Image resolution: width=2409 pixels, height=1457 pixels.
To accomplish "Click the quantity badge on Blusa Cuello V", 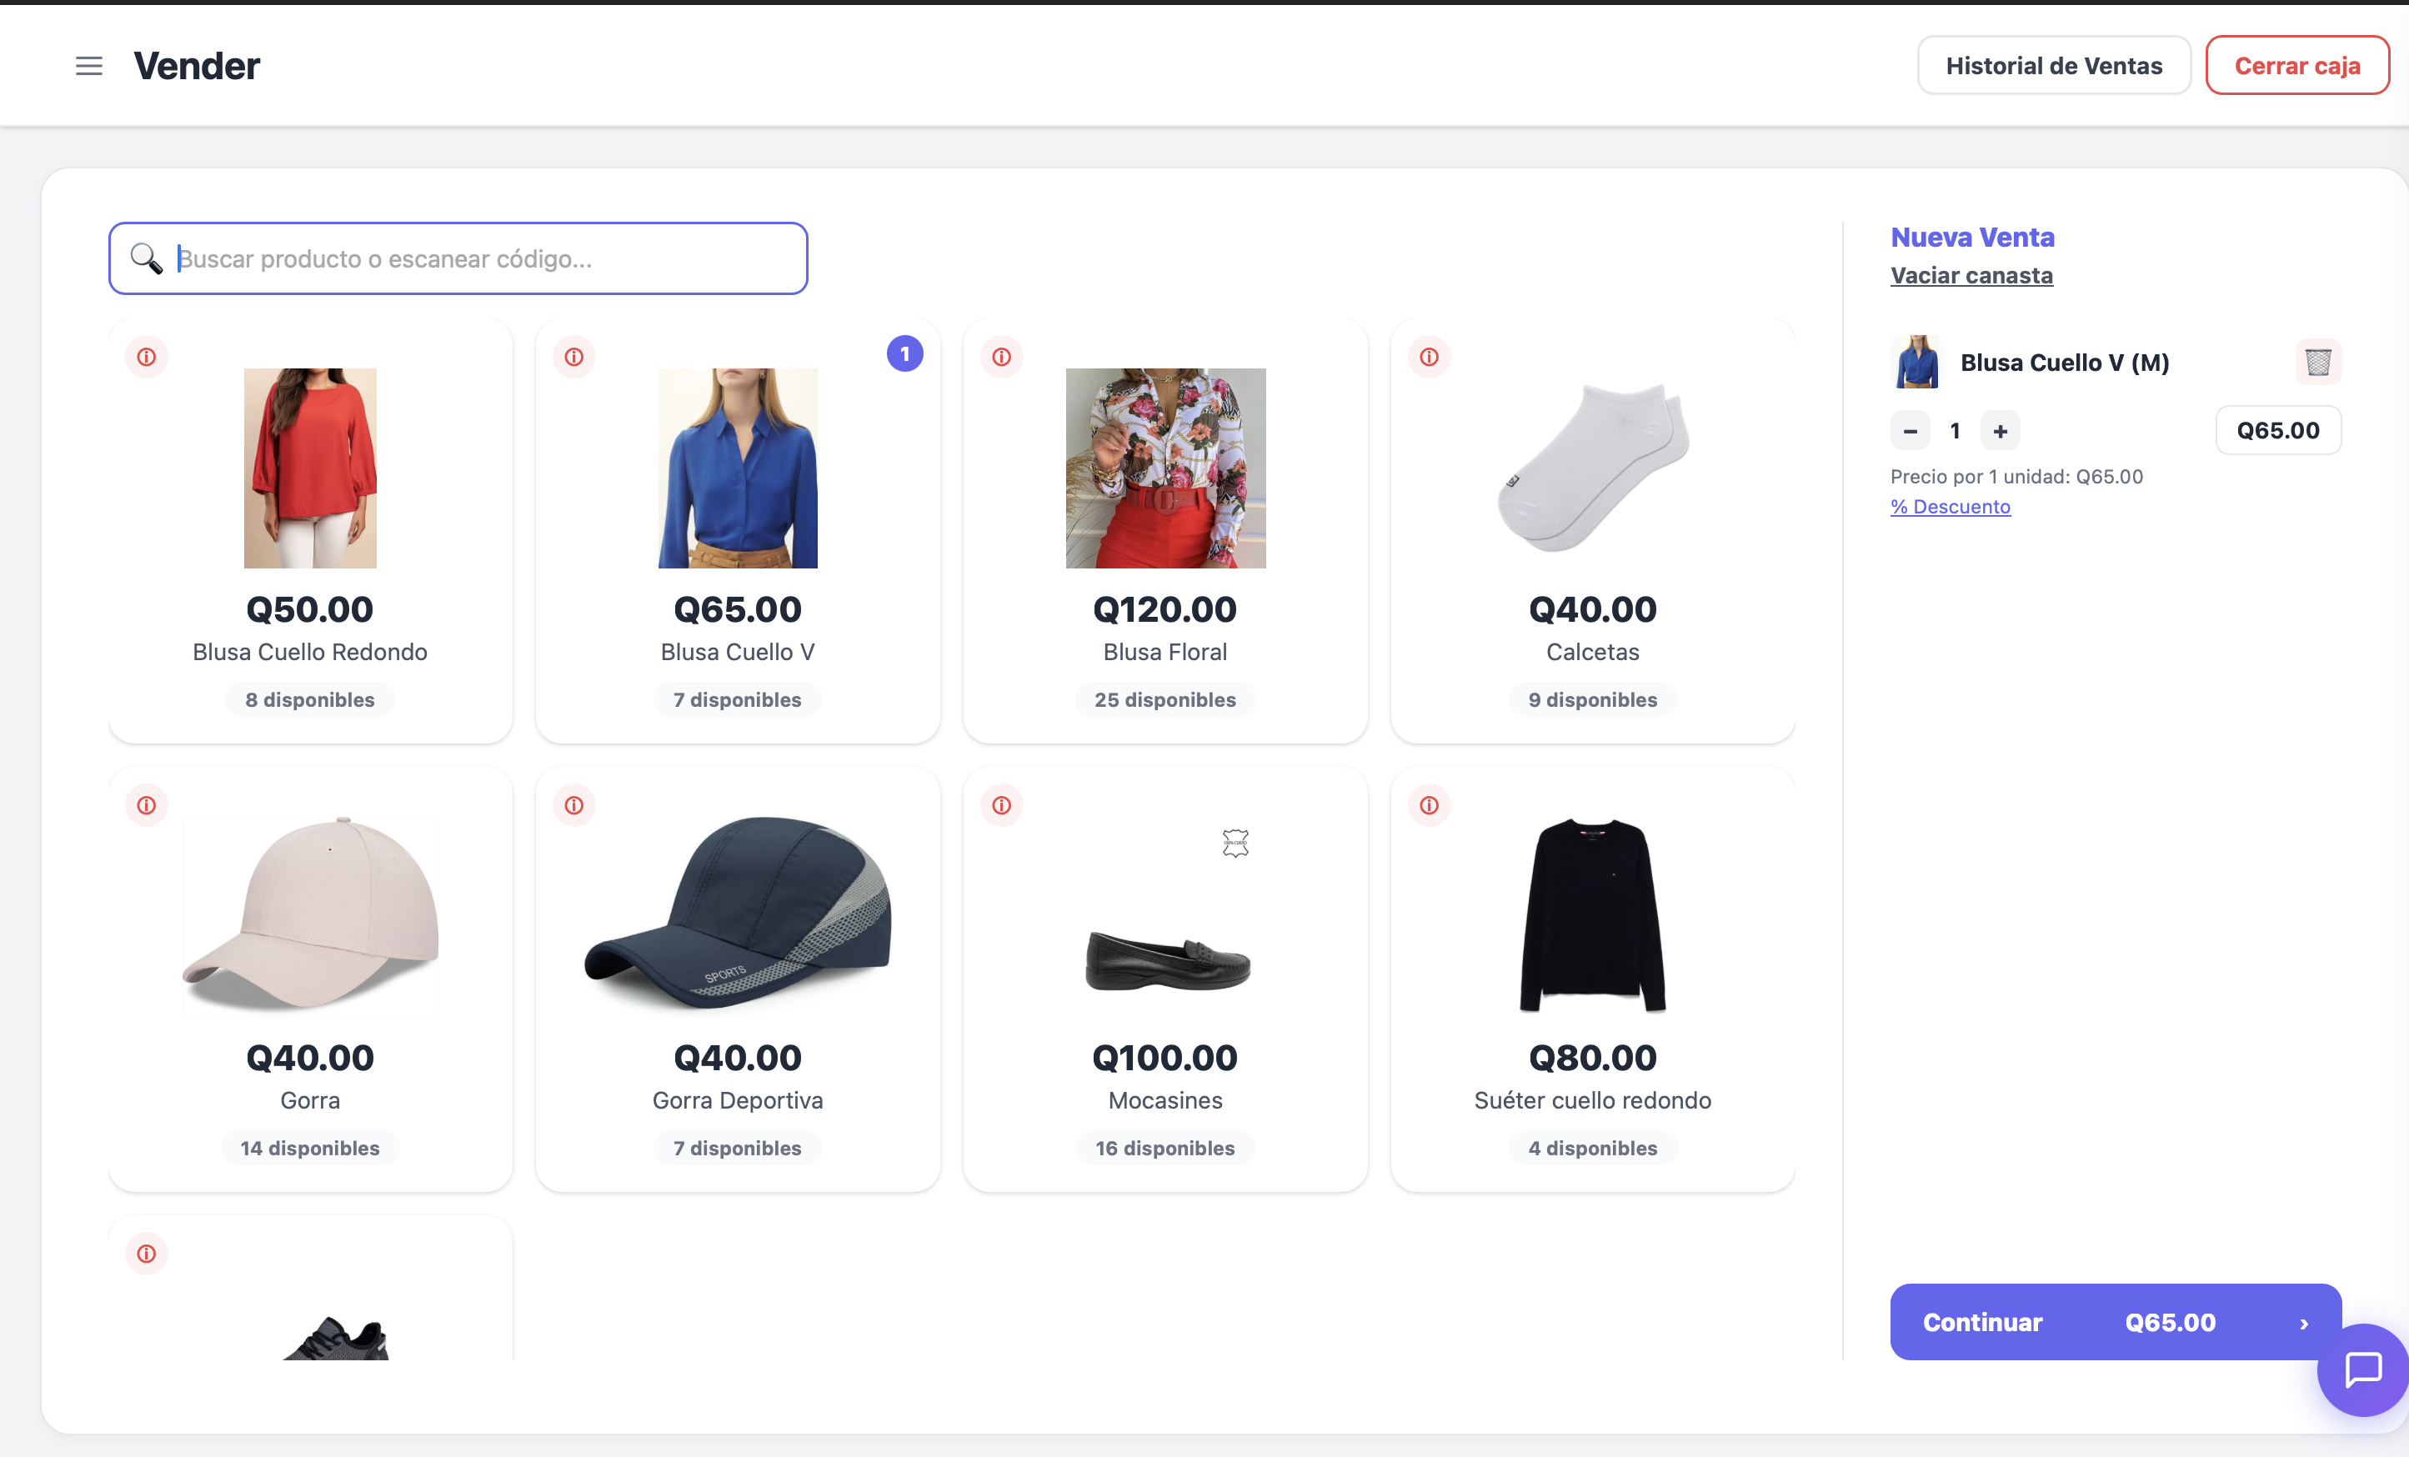I will pos(904,353).
